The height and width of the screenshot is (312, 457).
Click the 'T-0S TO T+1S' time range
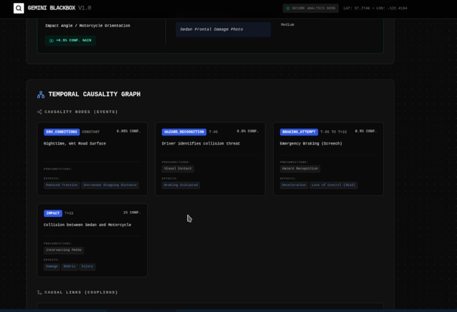[333, 132]
